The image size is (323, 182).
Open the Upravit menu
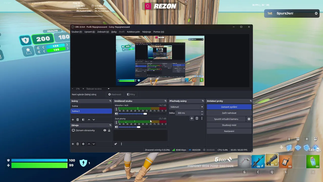click(90, 32)
